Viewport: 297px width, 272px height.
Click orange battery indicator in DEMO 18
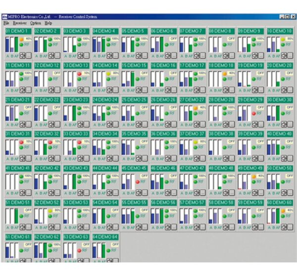225,74
